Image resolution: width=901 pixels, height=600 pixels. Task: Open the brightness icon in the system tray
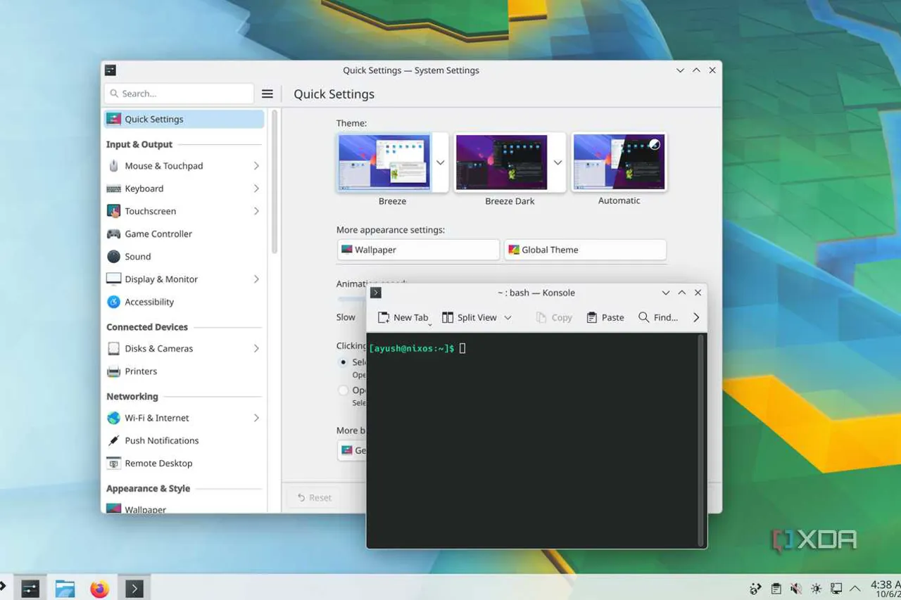[x=817, y=588]
